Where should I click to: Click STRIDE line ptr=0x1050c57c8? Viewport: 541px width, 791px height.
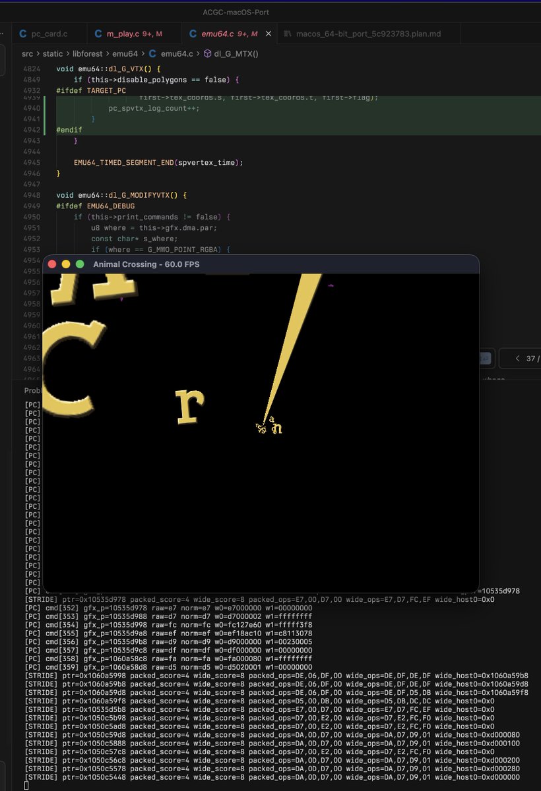[x=259, y=752]
